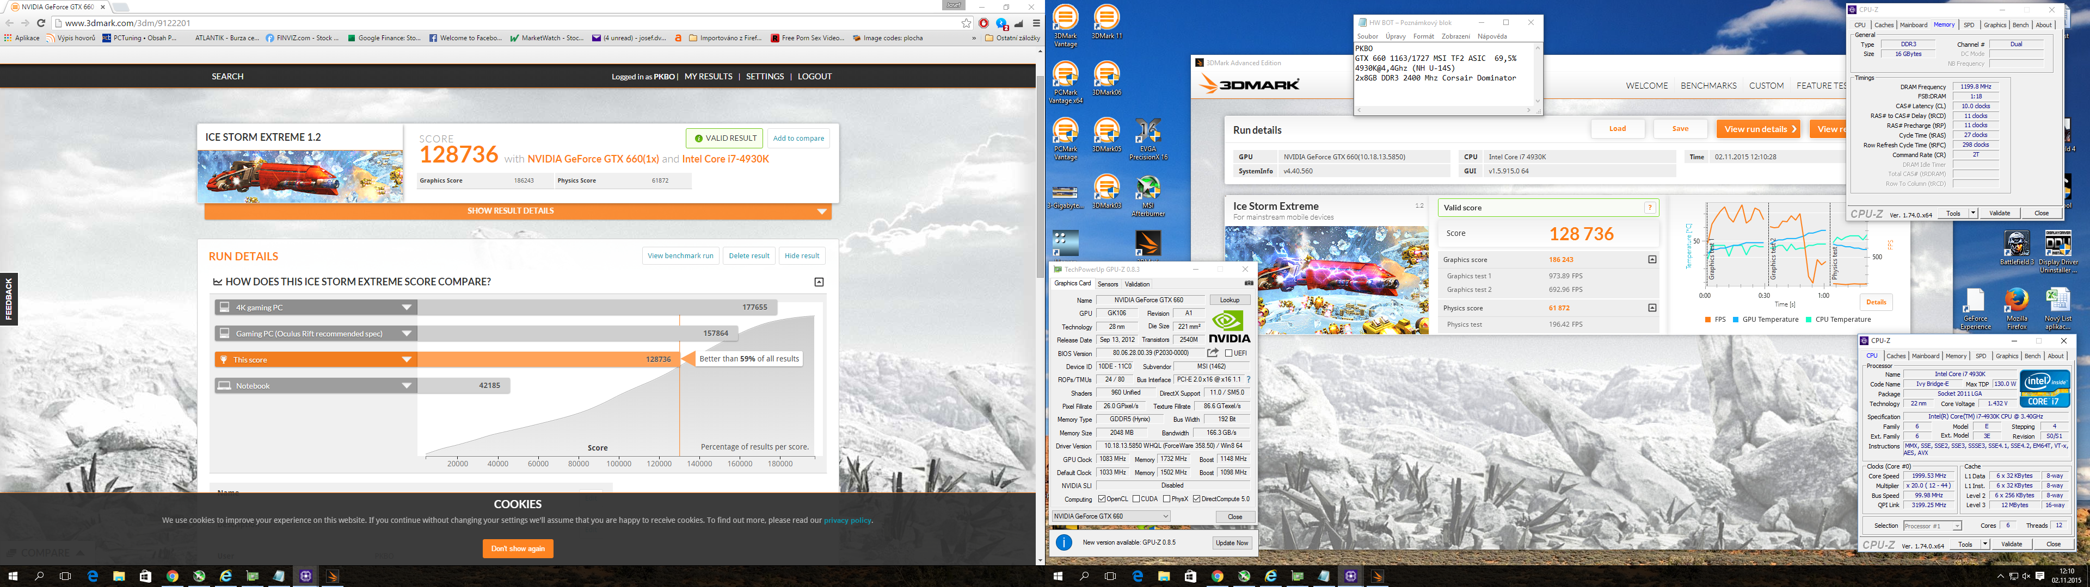This screenshot has height=587, width=2090.
Task: Open the Windows Start menu on the left taskbar
Action: (13, 577)
